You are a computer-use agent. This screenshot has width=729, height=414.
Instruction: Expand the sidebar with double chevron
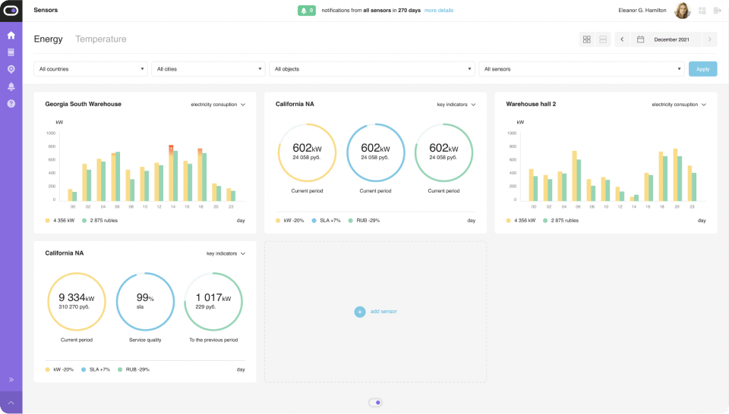click(11, 379)
